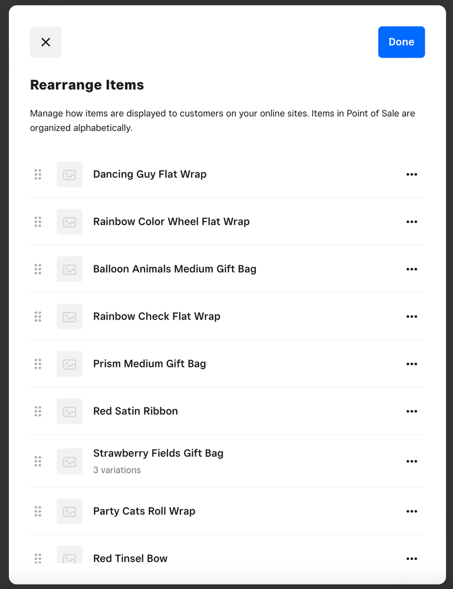The height and width of the screenshot is (589, 453).
Task: Click drag handle beside Rainbow Color Wheel Flat Wrap
Action: [38, 222]
